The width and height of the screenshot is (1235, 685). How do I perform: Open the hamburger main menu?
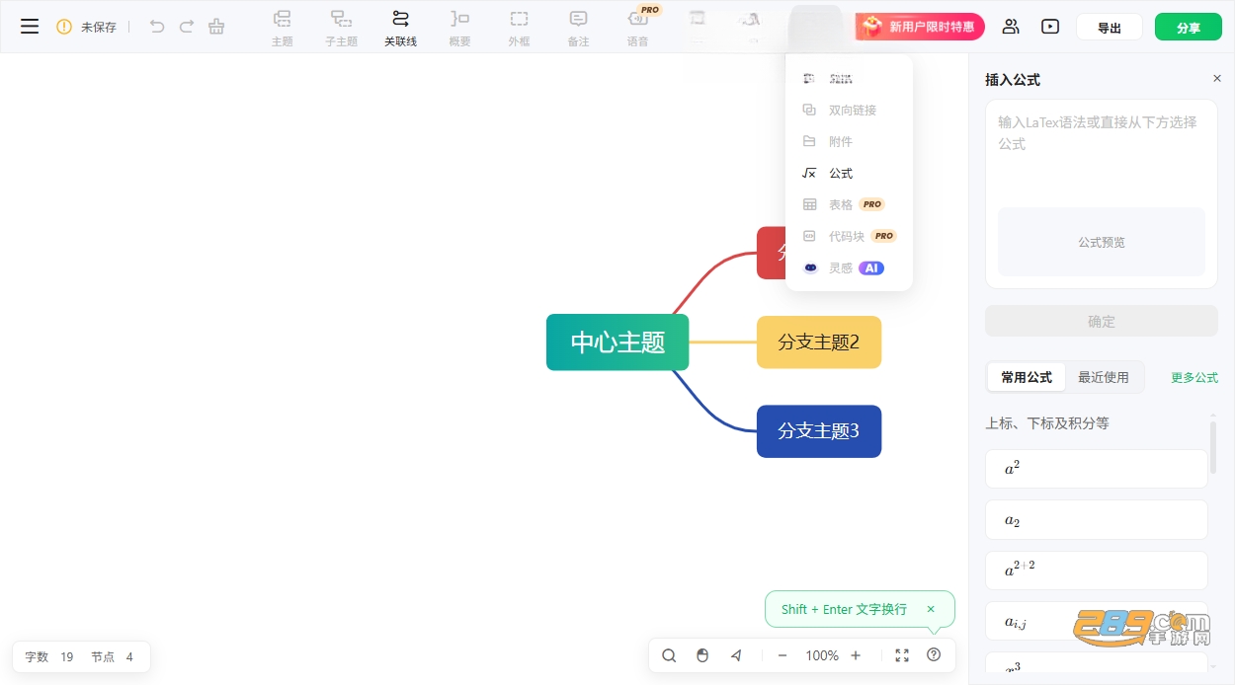30,27
